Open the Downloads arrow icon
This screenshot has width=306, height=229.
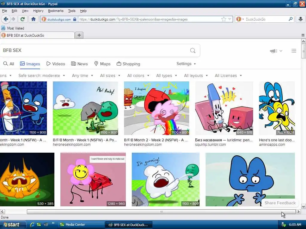point(301,19)
